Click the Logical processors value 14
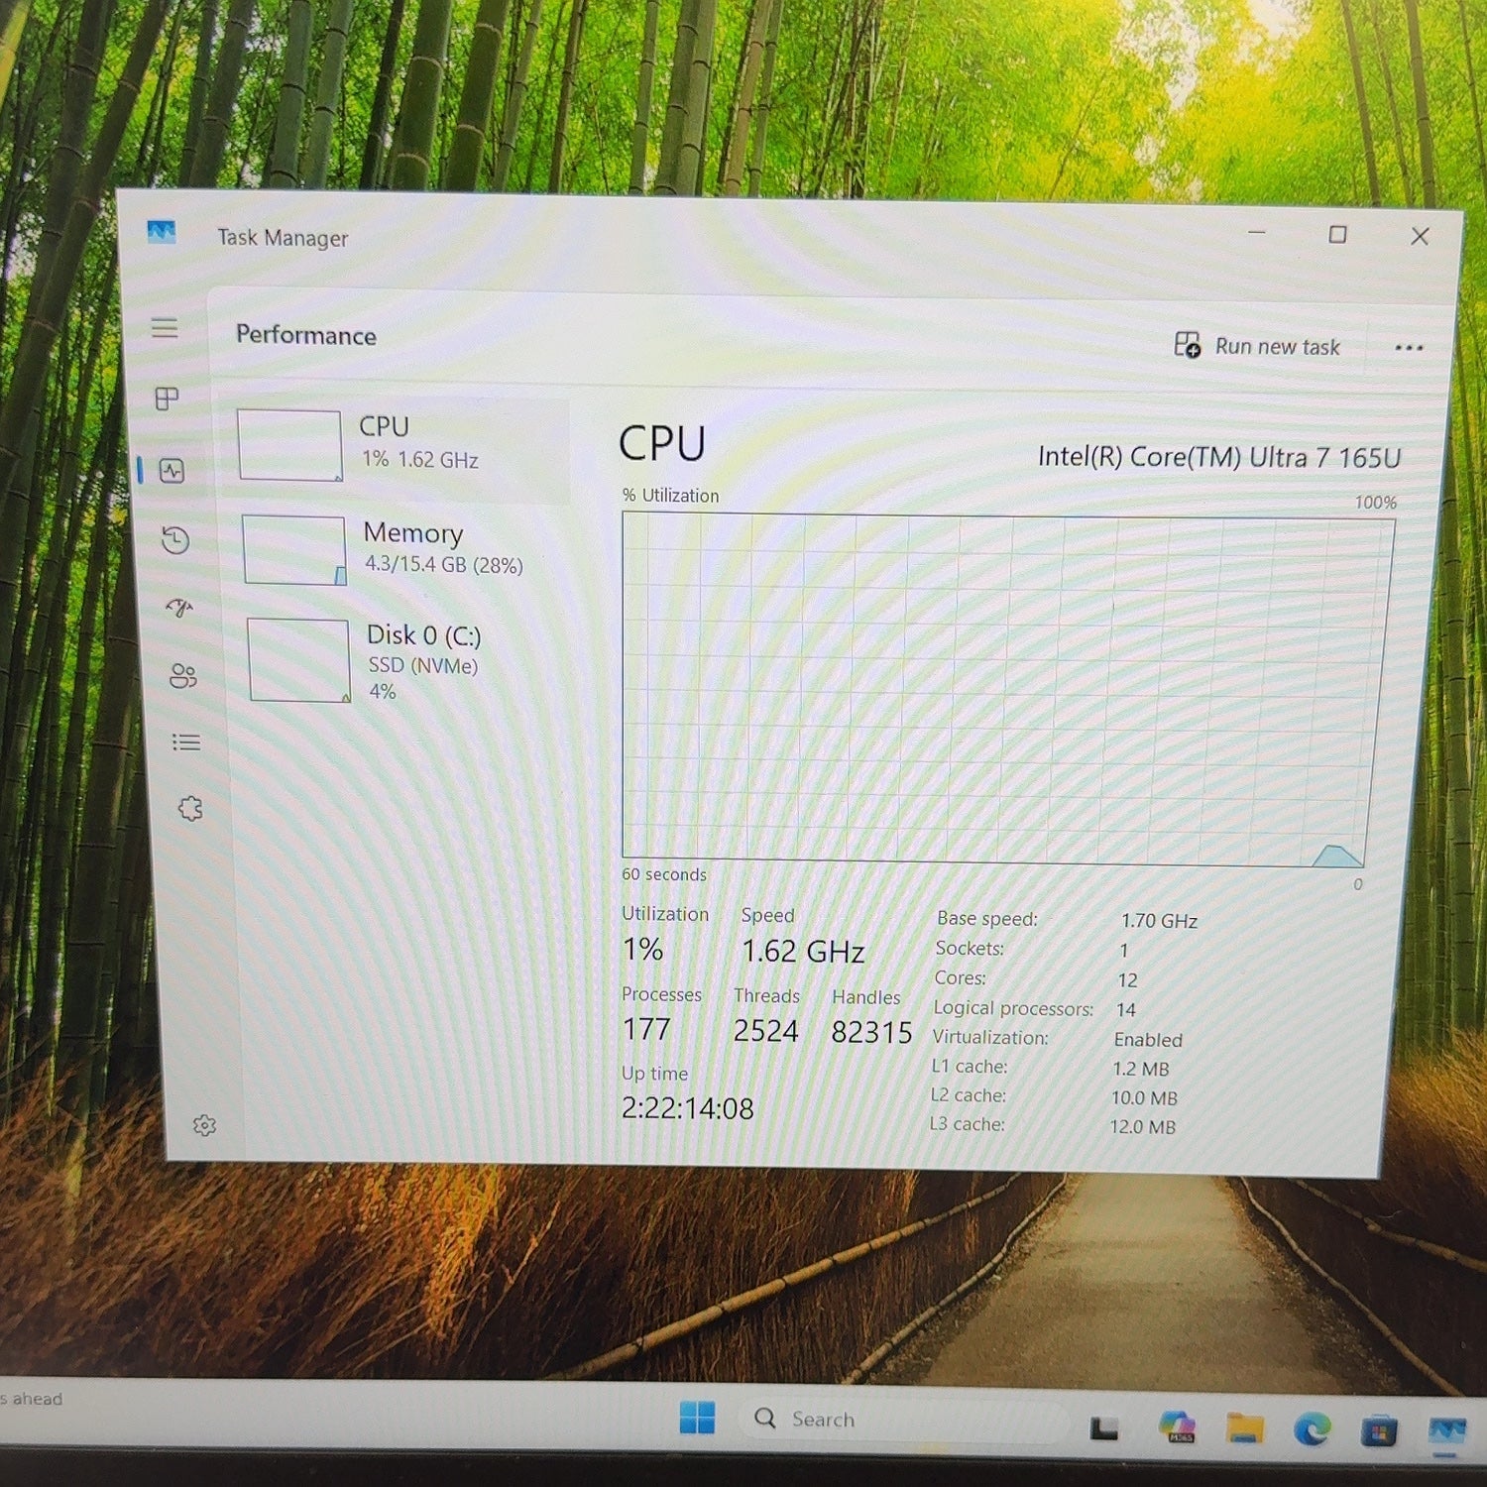1487x1487 pixels. point(1126,1010)
